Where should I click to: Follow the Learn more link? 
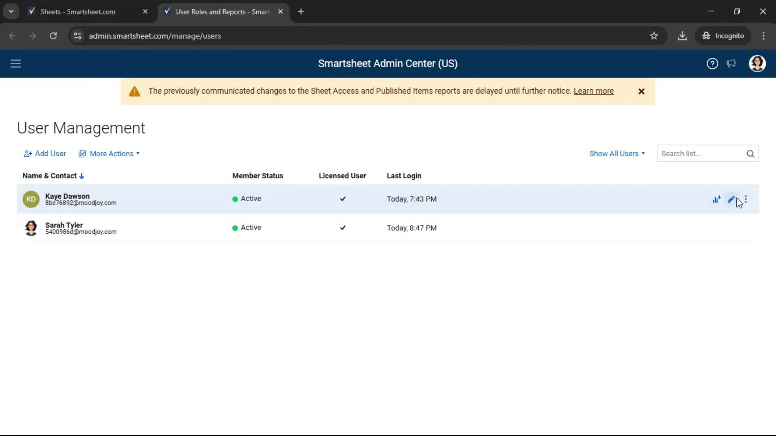(593, 91)
